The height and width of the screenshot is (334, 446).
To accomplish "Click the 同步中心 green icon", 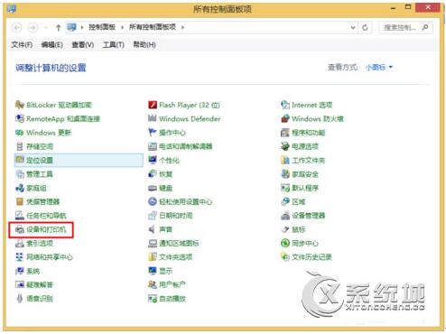I will tap(285, 243).
